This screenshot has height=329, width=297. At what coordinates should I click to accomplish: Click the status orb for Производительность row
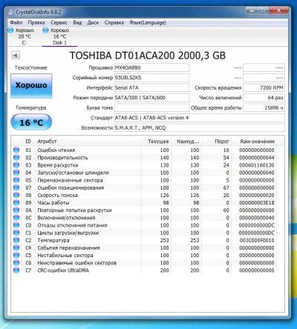pyautogui.click(x=16, y=157)
